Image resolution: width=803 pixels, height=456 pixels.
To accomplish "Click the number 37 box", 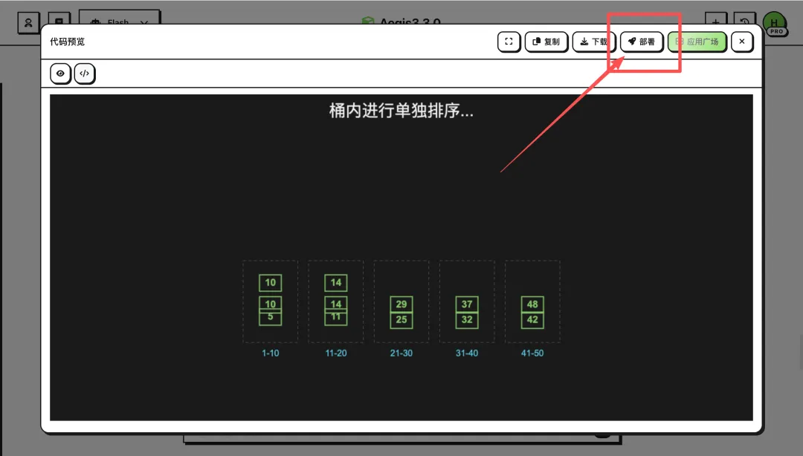I will click(466, 304).
